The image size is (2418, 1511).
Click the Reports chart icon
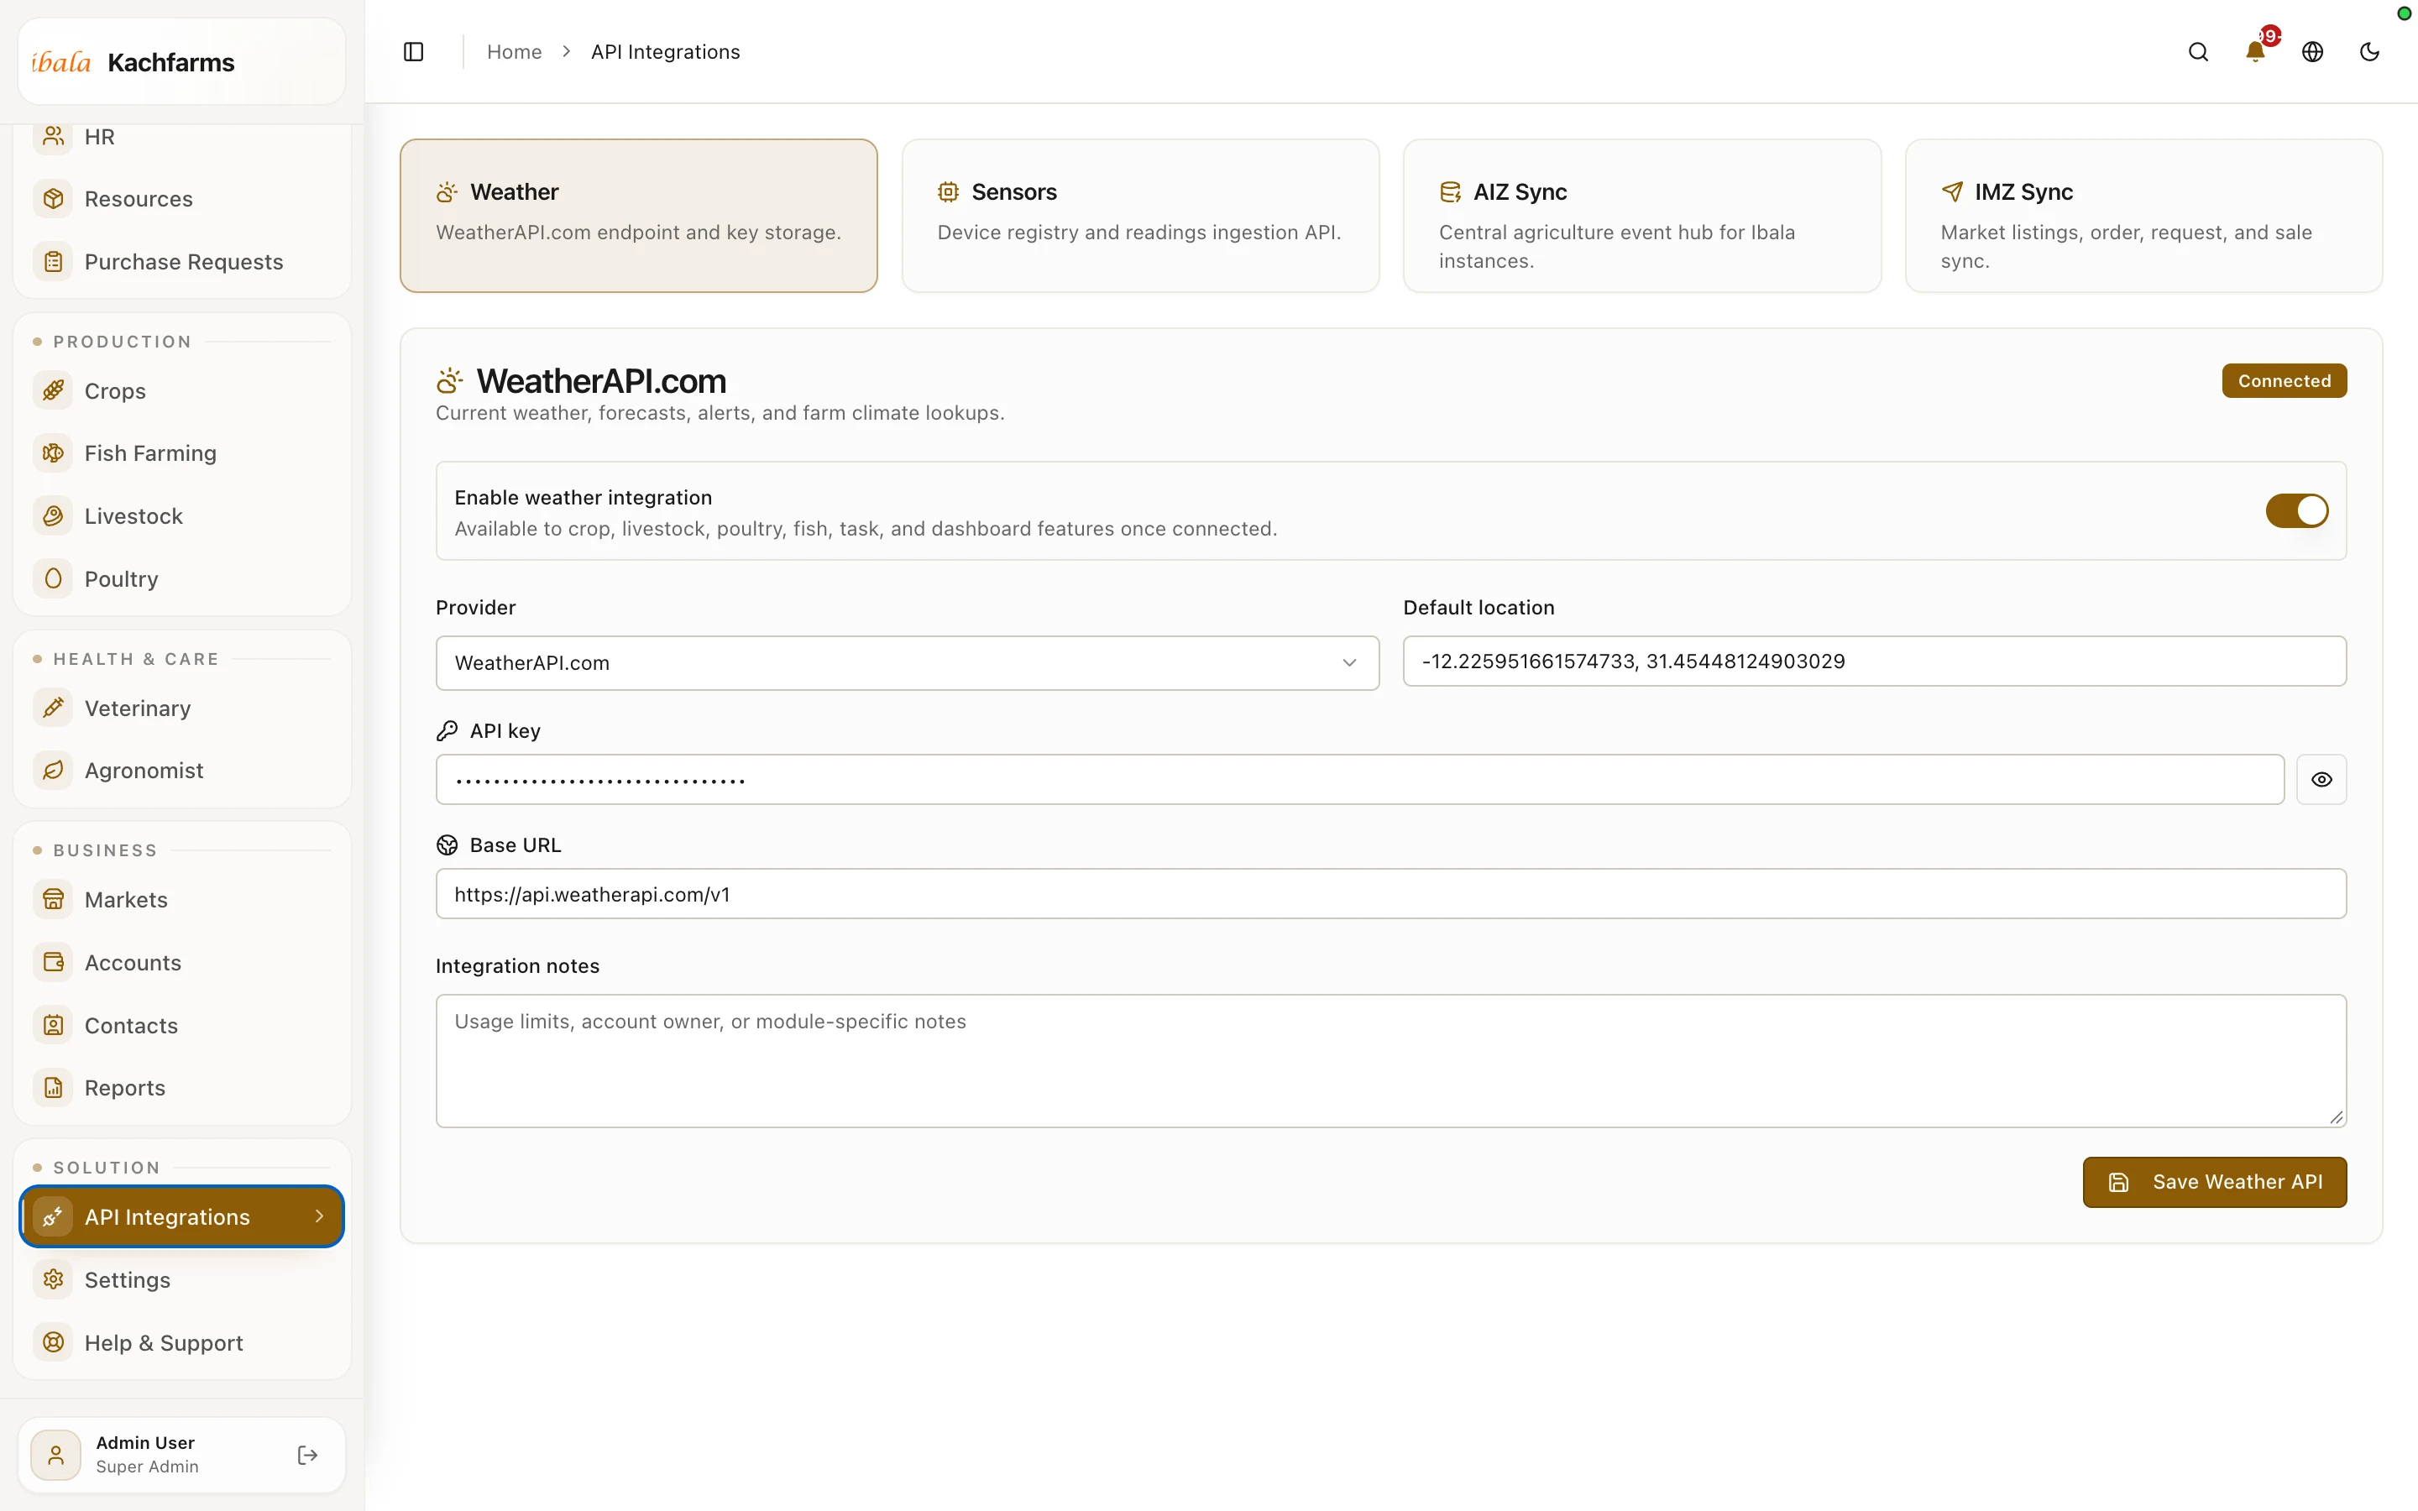pyautogui.click(x=54, y=1087)
